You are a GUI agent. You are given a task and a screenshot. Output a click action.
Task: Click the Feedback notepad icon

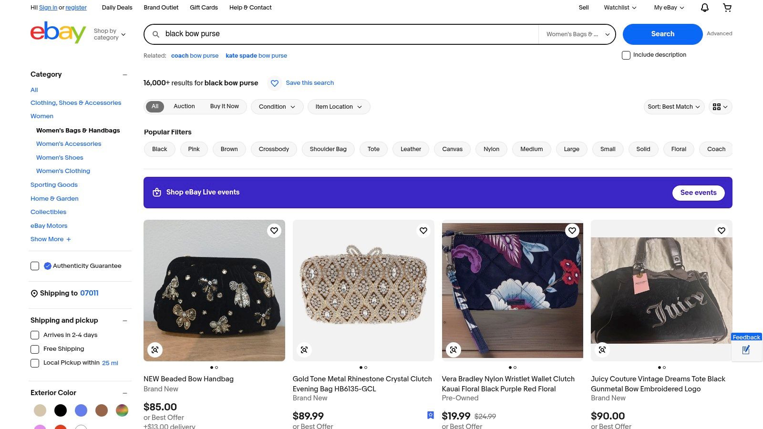746,350
